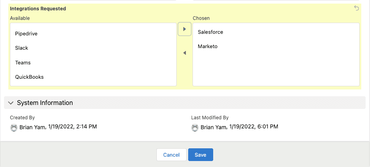
Task: Open the Created By Brian Yam link
Action: 33,127
